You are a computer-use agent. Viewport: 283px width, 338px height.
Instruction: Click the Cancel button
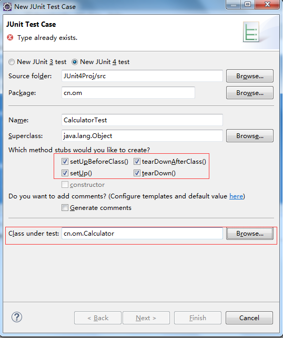(249, 318)
